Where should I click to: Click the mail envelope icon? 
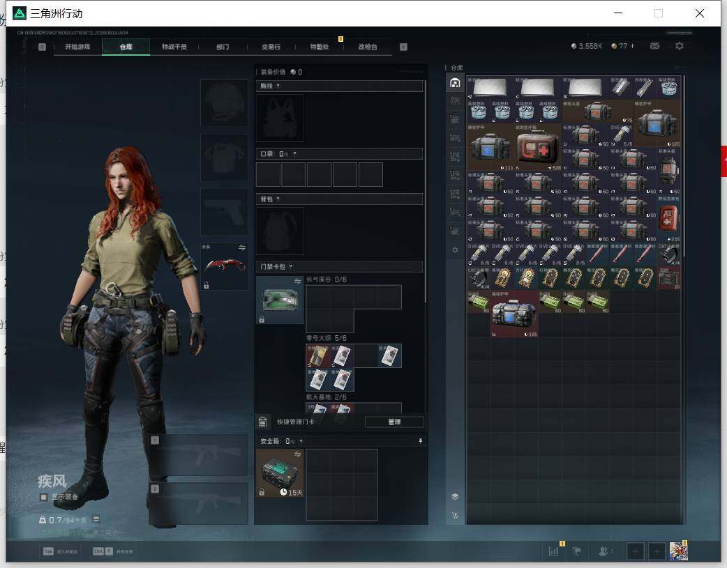pos(654,46)
